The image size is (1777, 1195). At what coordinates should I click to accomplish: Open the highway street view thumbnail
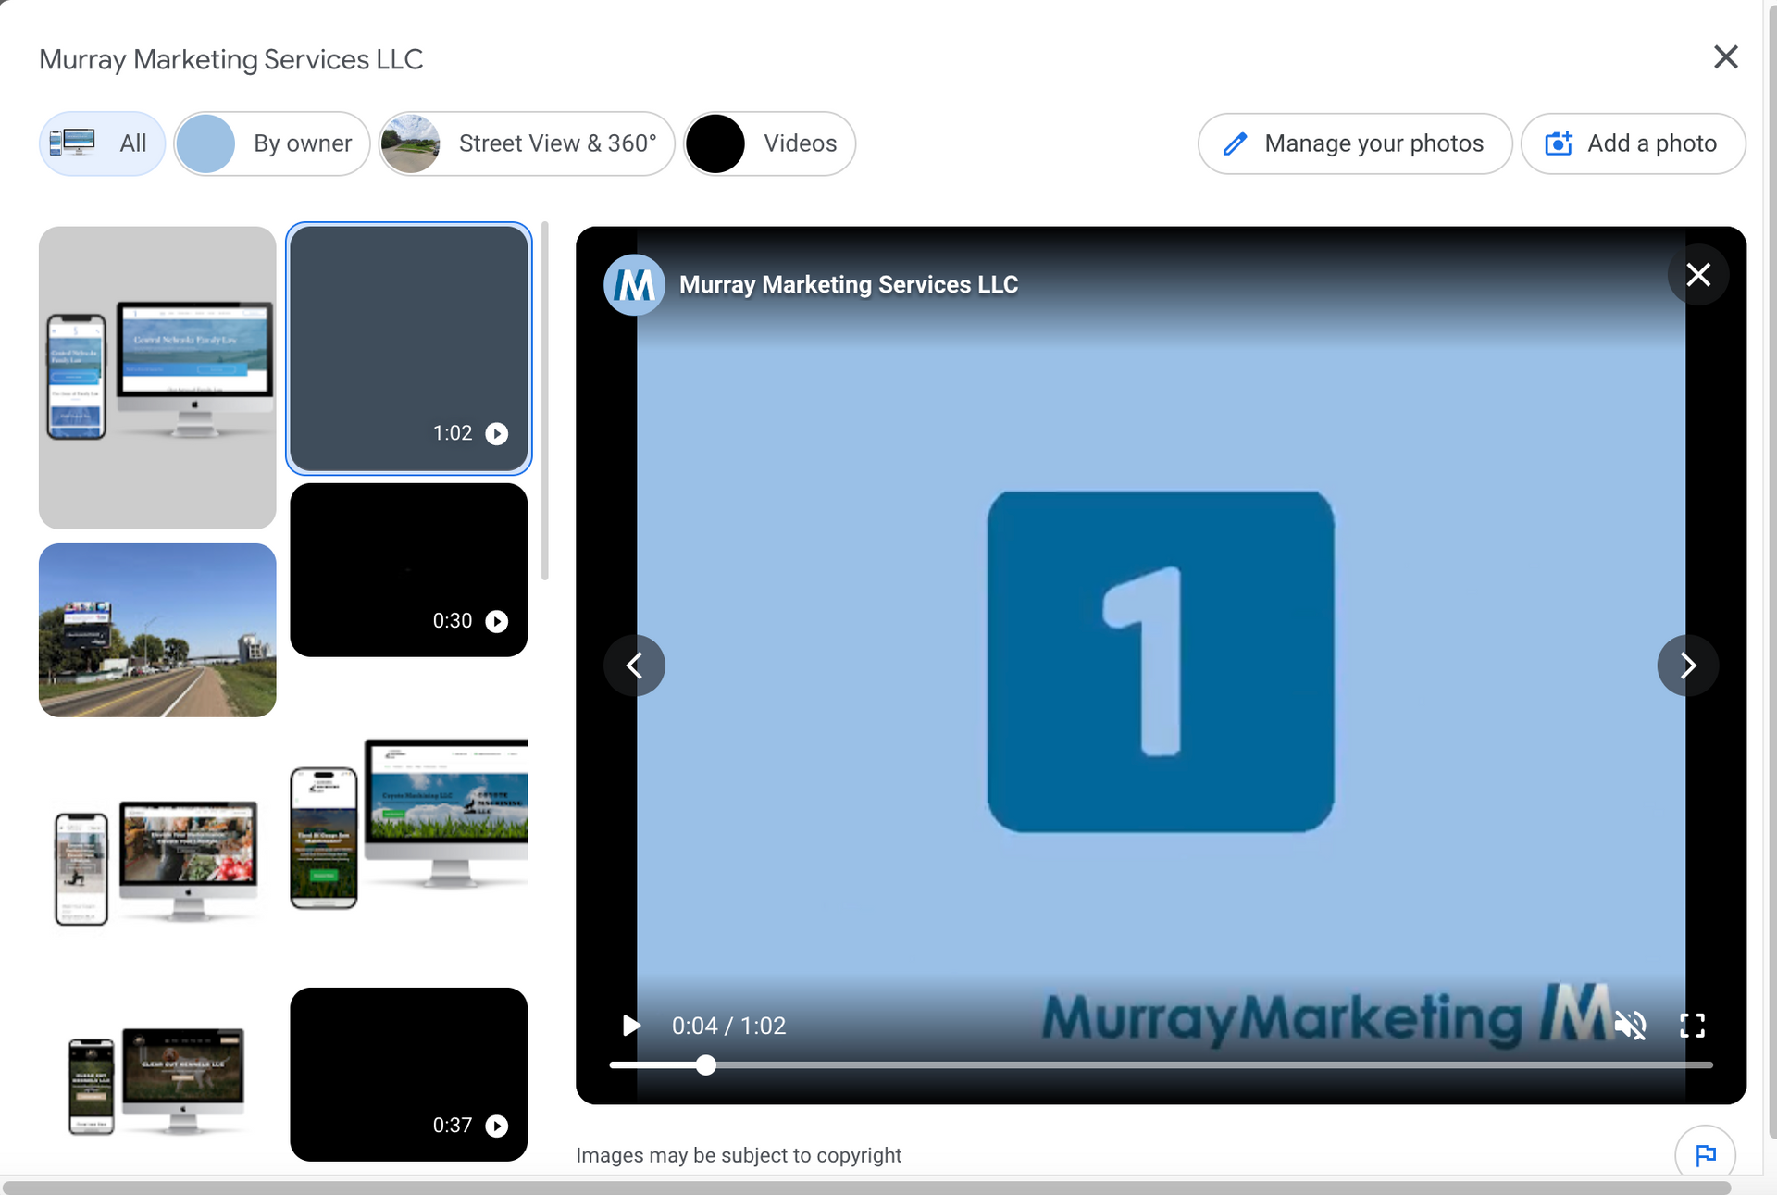click(x=157, y=629)
